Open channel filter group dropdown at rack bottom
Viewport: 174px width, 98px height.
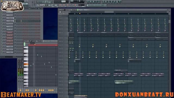pyautogui.click(x=7, y=57)
